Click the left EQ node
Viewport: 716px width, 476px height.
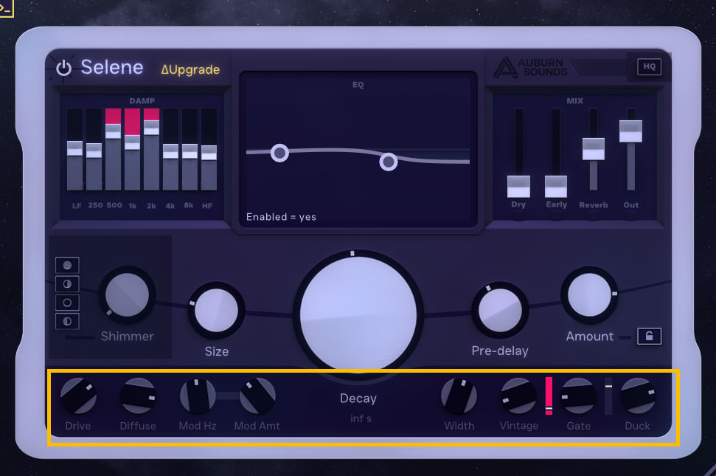(279, 153)
